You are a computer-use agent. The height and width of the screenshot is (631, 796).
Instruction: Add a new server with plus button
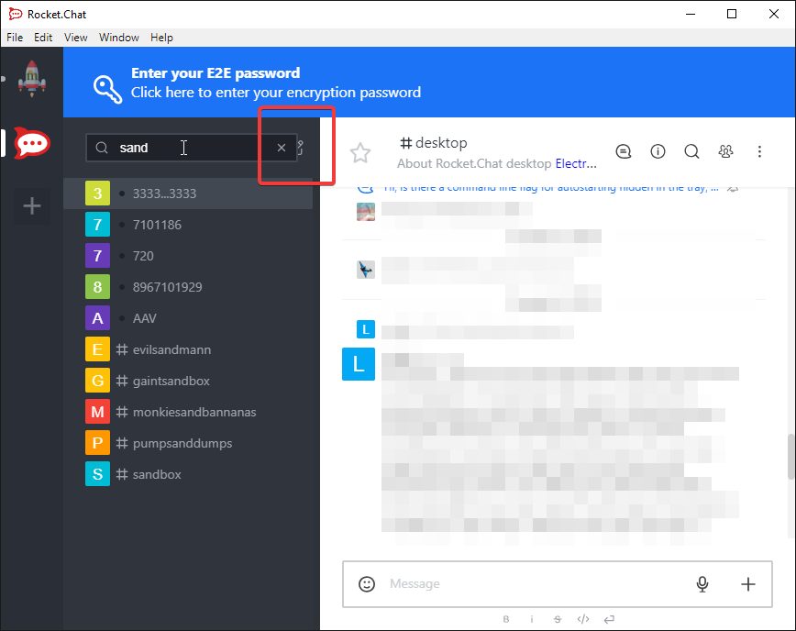click(x=32, y=206)
